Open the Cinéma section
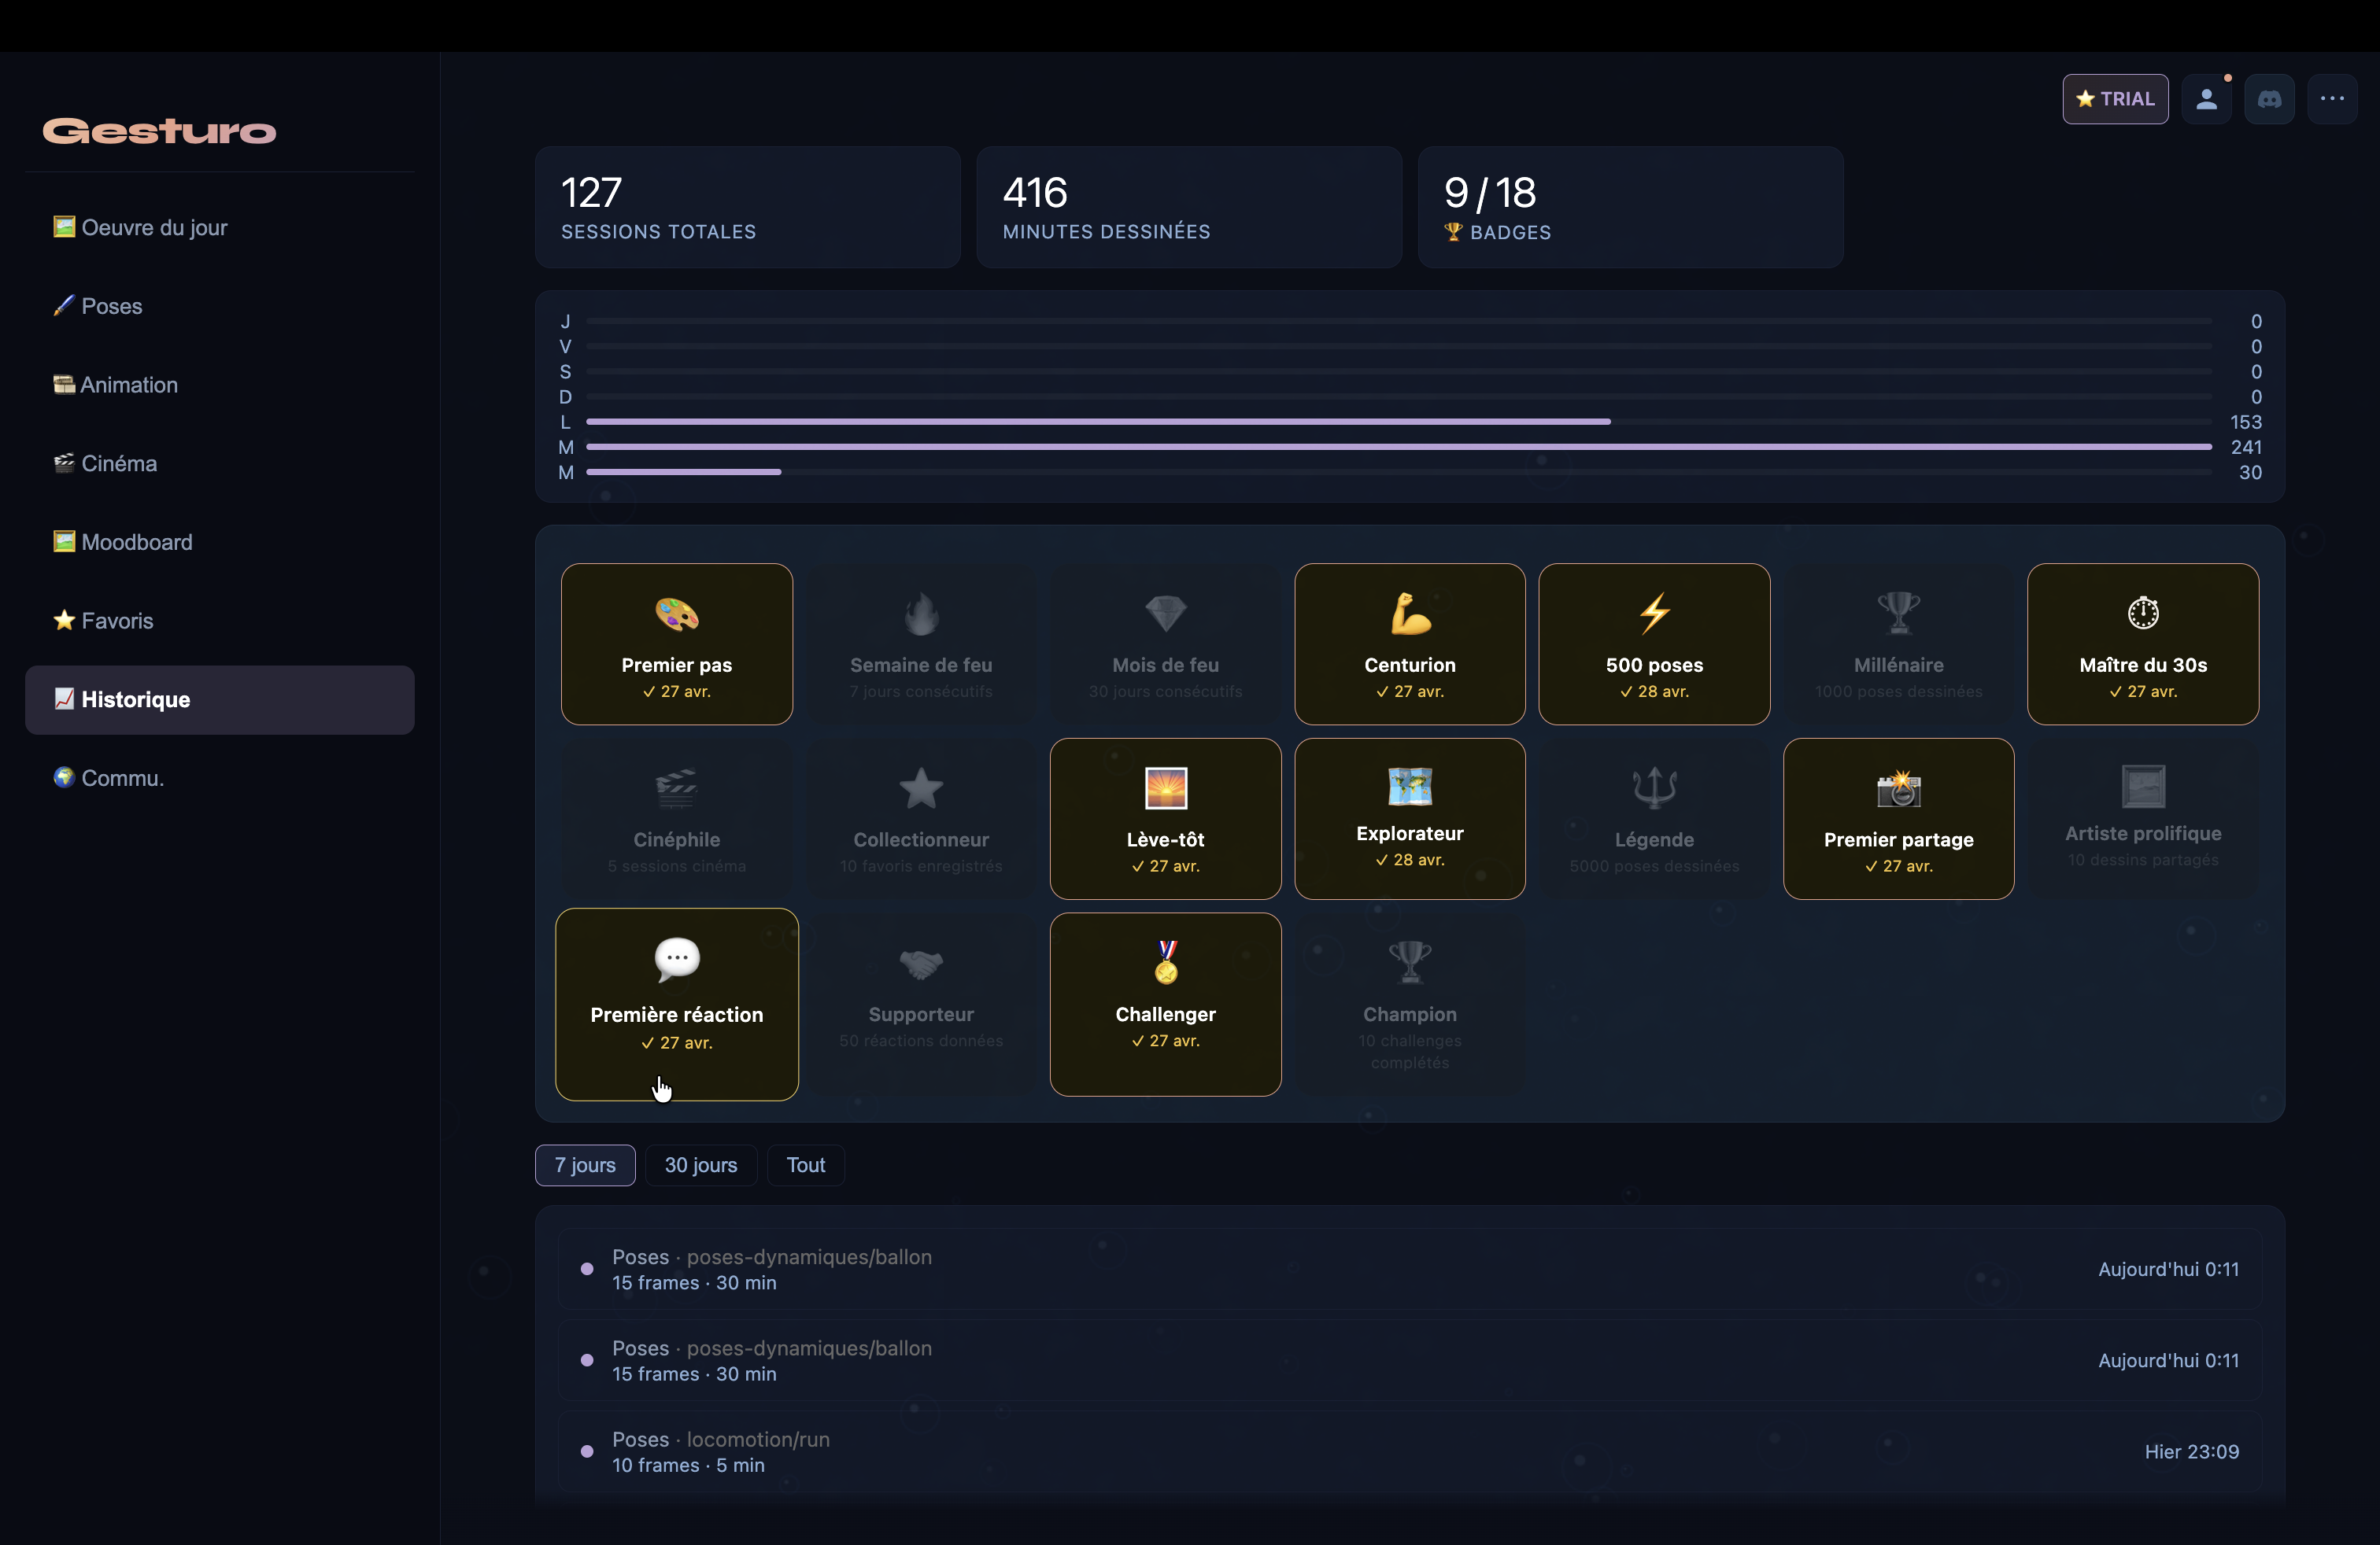 pos(220,463)
